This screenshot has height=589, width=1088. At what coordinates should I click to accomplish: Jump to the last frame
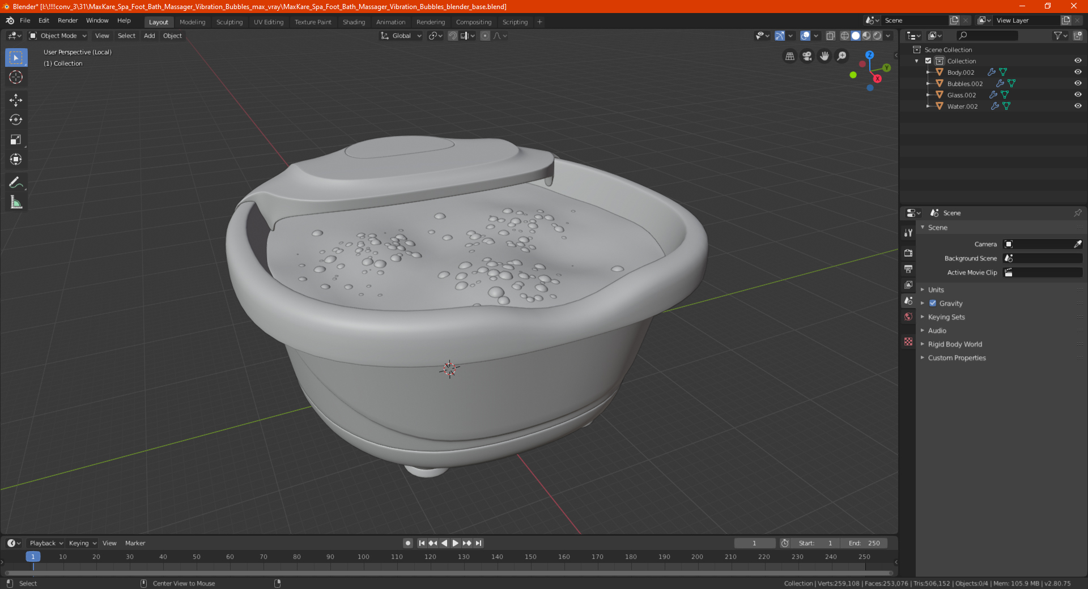coord(478,543)
